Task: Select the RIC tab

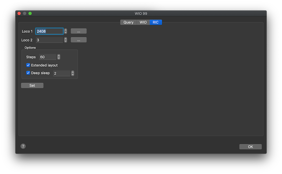Action: point(156,22)
